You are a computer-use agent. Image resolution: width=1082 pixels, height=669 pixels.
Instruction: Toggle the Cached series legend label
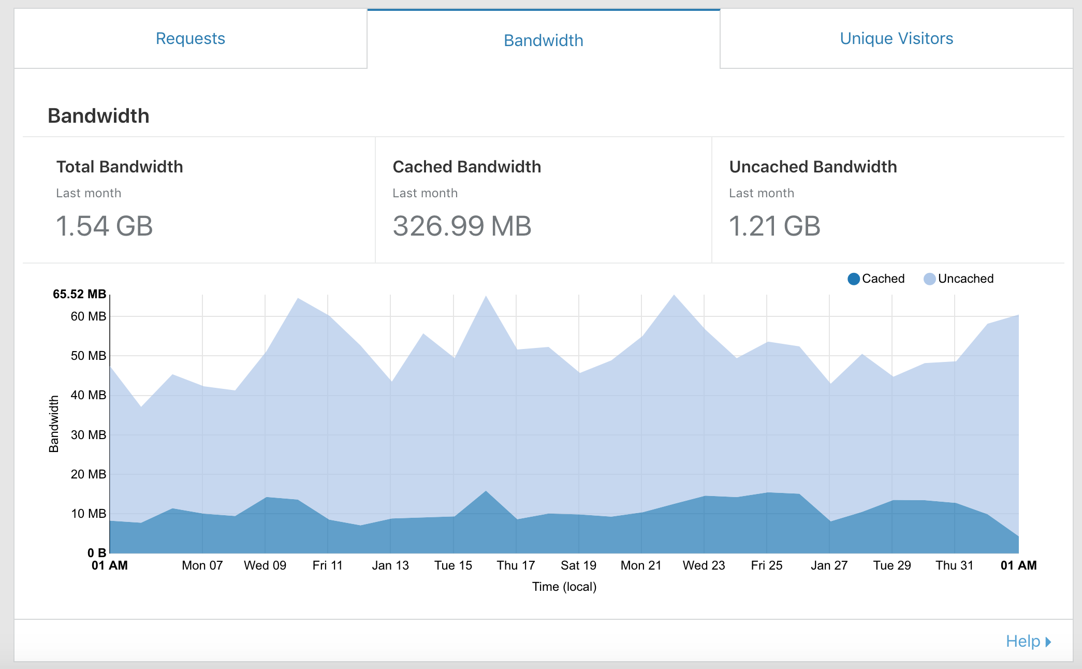tap(883, 279)
